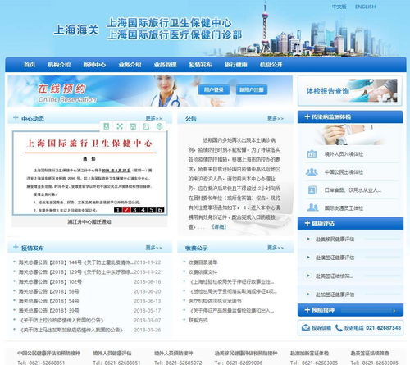410x365 pixels.
Task: Open the 体检报告查询 banner
Action: pos(350,91)
